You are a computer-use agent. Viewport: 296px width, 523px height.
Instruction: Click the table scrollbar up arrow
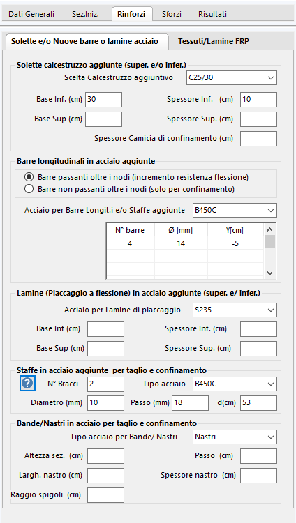point(270,229)
